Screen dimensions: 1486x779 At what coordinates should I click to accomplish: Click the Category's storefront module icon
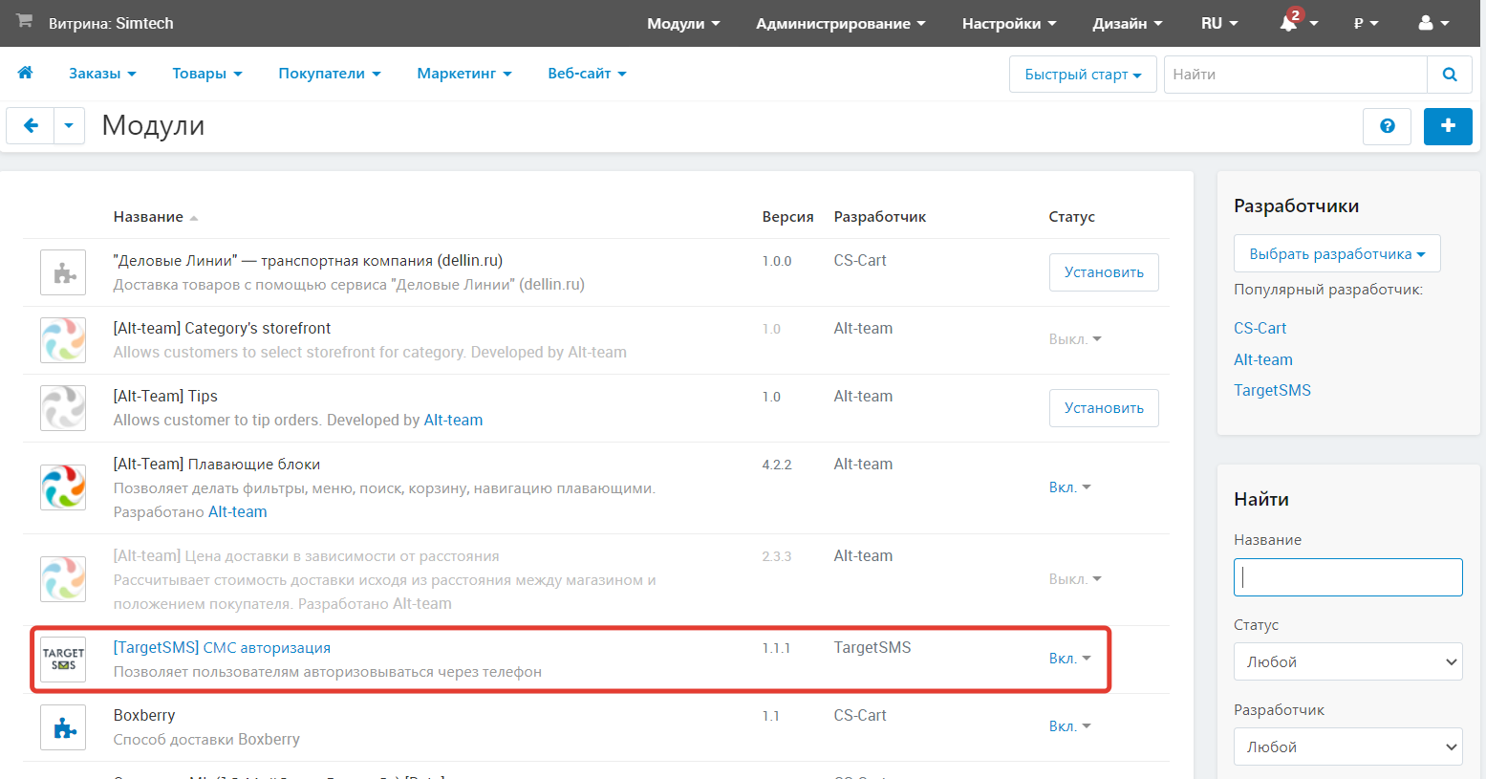[x=63, y=340]
